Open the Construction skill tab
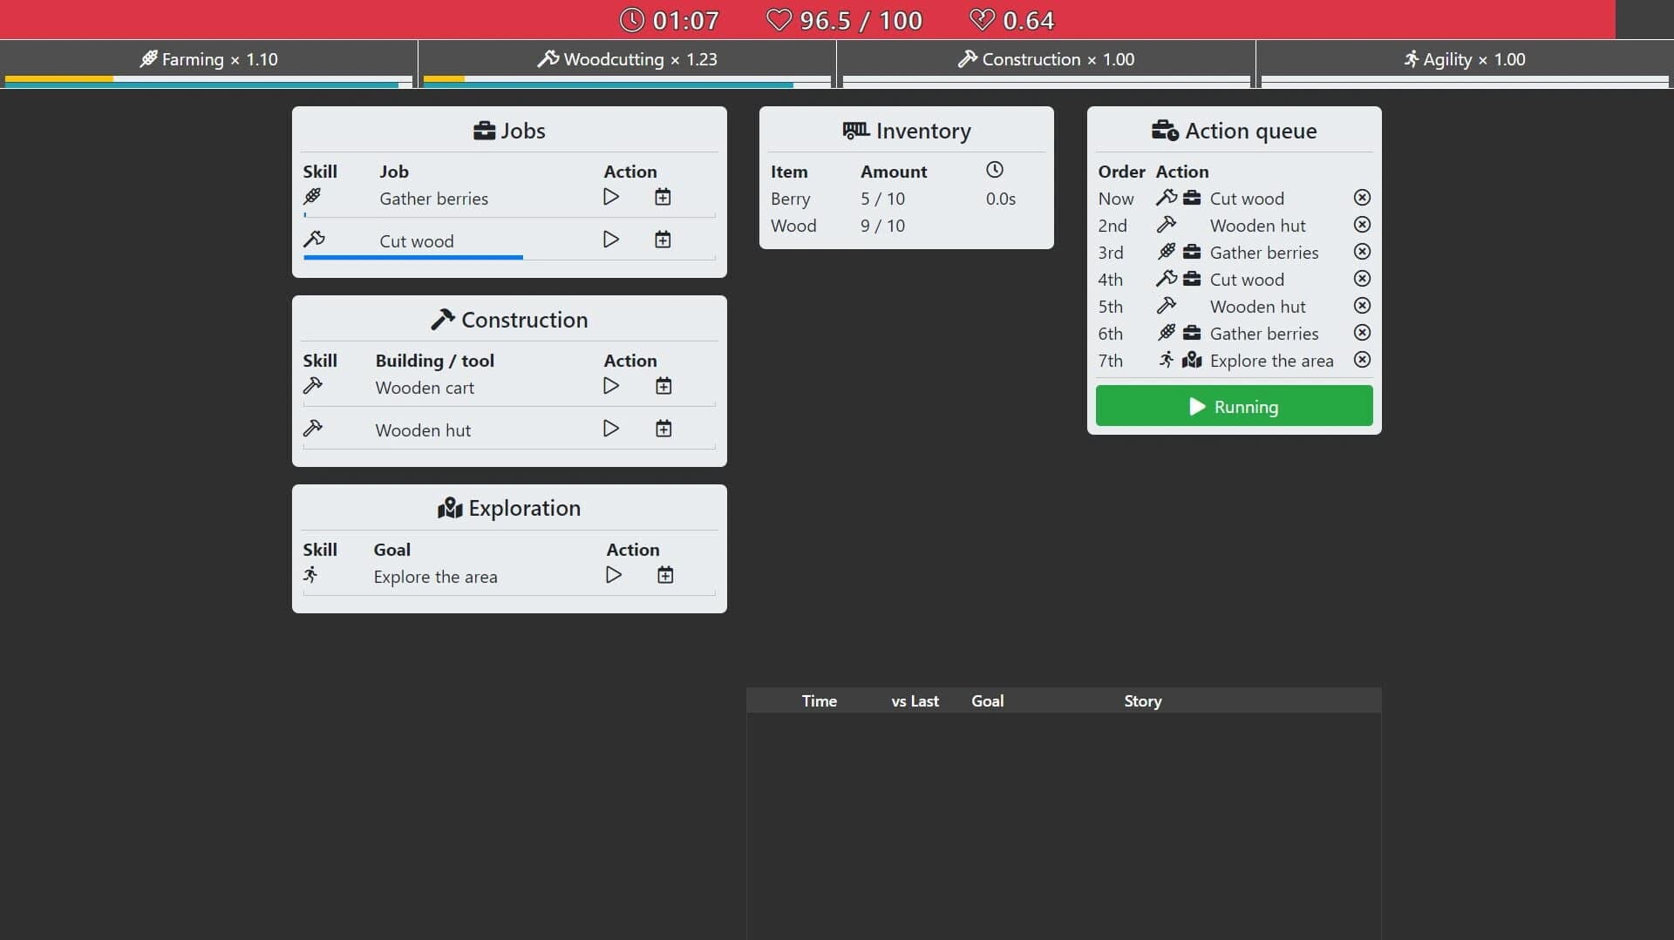 [x=1045, y=59]
